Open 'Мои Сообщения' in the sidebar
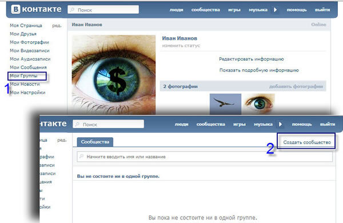 pyautogui.click(x=28, y=67)
